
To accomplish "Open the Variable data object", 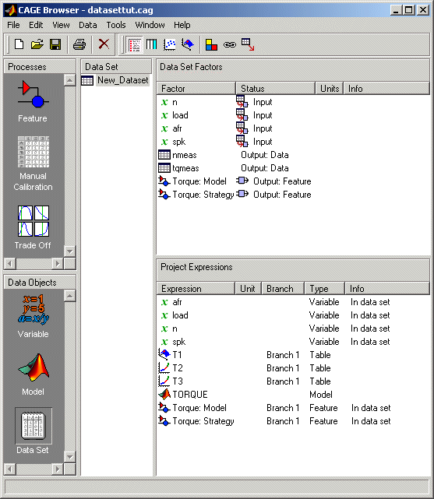I will point(34,309).
